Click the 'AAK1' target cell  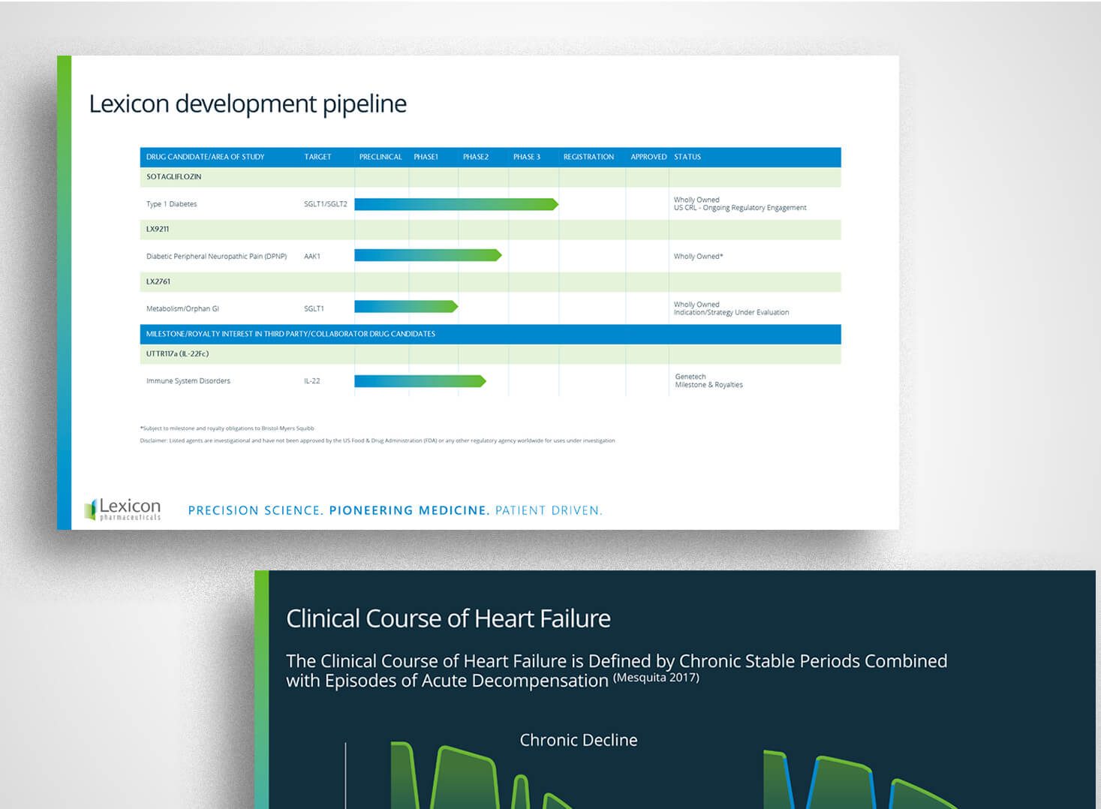[311, 257]
